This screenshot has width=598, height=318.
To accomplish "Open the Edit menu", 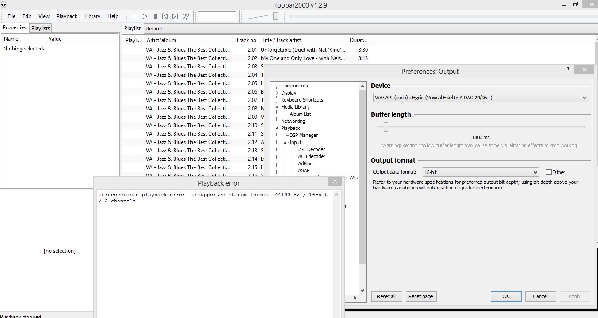I will click(x=27, y=16).
